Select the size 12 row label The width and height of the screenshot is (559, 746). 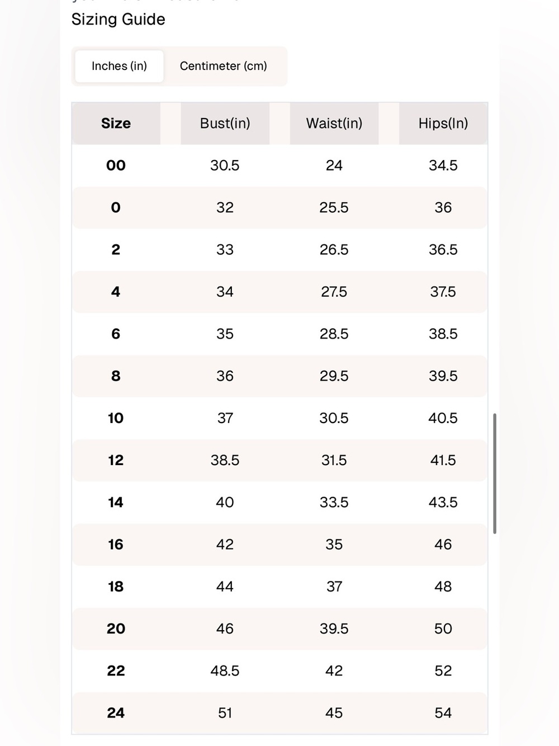pos(116,460)
